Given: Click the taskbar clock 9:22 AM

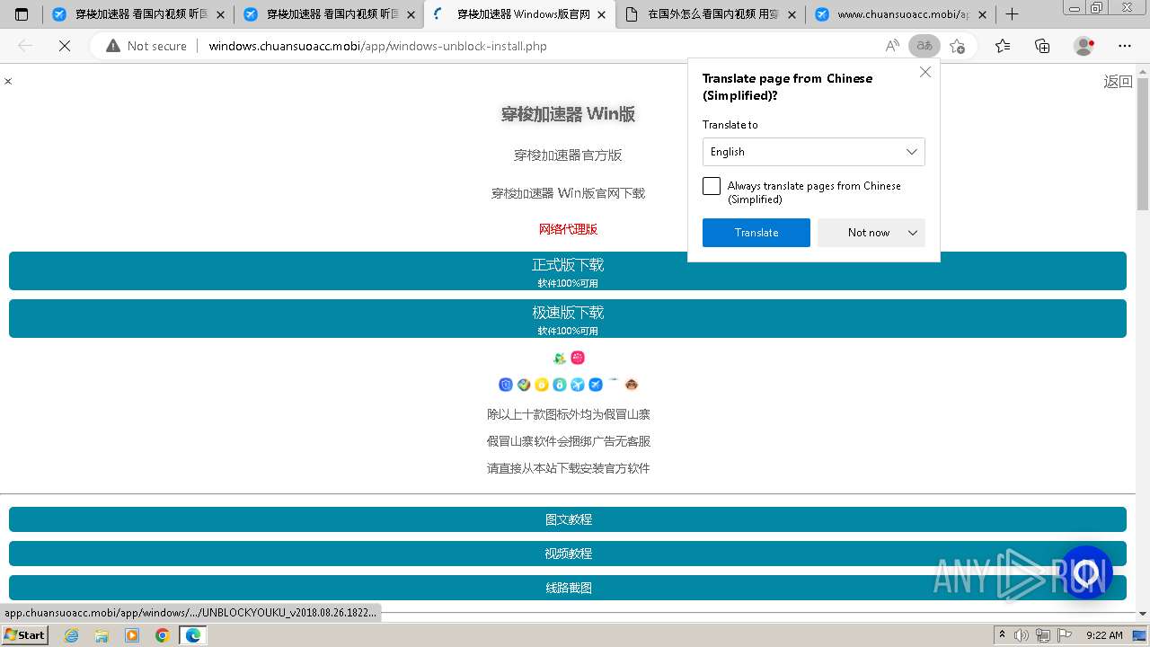Looking at the screenshot, I should [x=1104, y=635].
